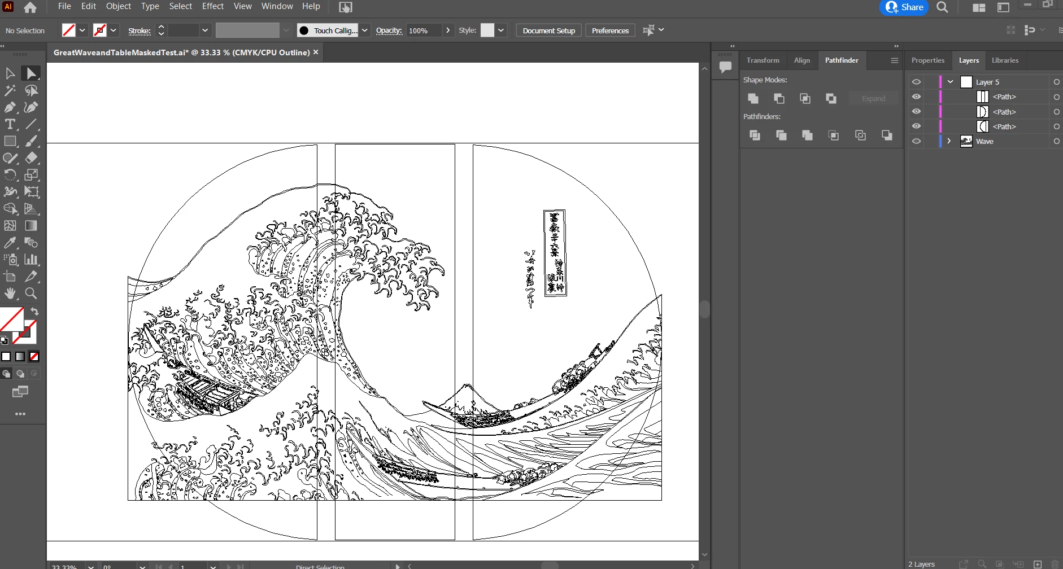Toggle visibility of the bottom <Path> row

[x=916, y=126]
